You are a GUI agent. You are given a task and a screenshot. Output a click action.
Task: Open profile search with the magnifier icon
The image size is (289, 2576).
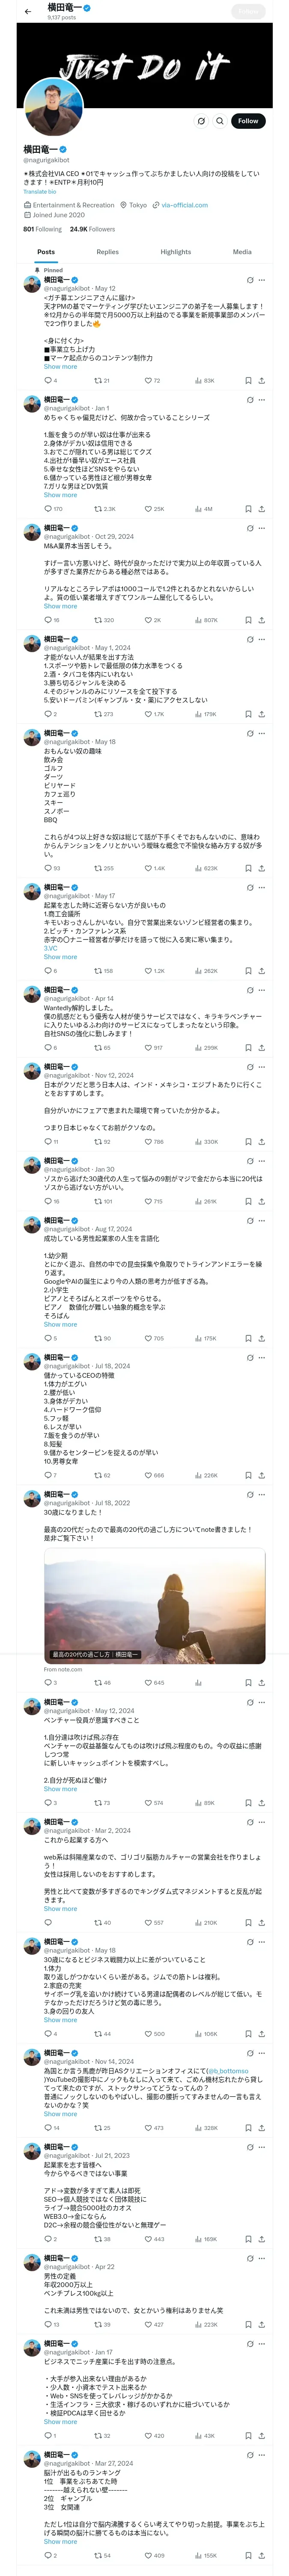(219, 121)
